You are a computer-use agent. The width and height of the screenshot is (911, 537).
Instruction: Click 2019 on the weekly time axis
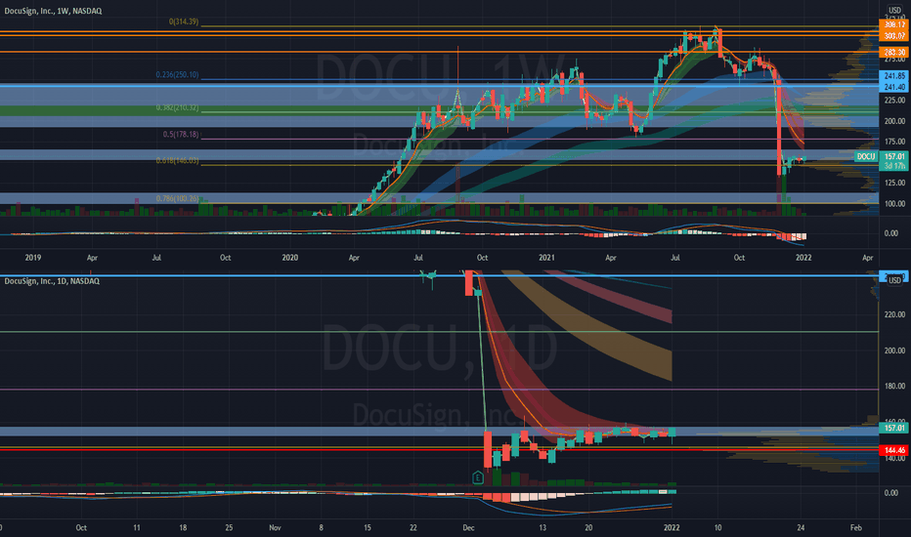[33, 258]
